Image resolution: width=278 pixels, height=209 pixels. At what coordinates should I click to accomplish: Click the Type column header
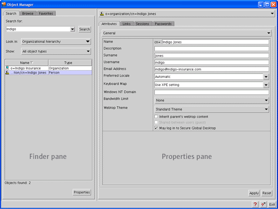coord(70,63)
